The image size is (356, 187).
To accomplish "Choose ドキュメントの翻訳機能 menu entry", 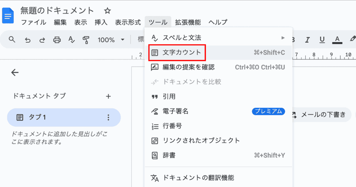I will 198,178.
